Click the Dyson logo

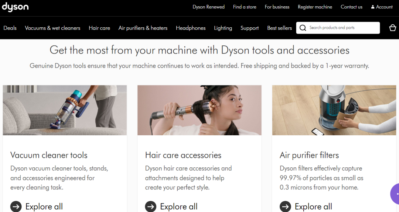point(15,7)
